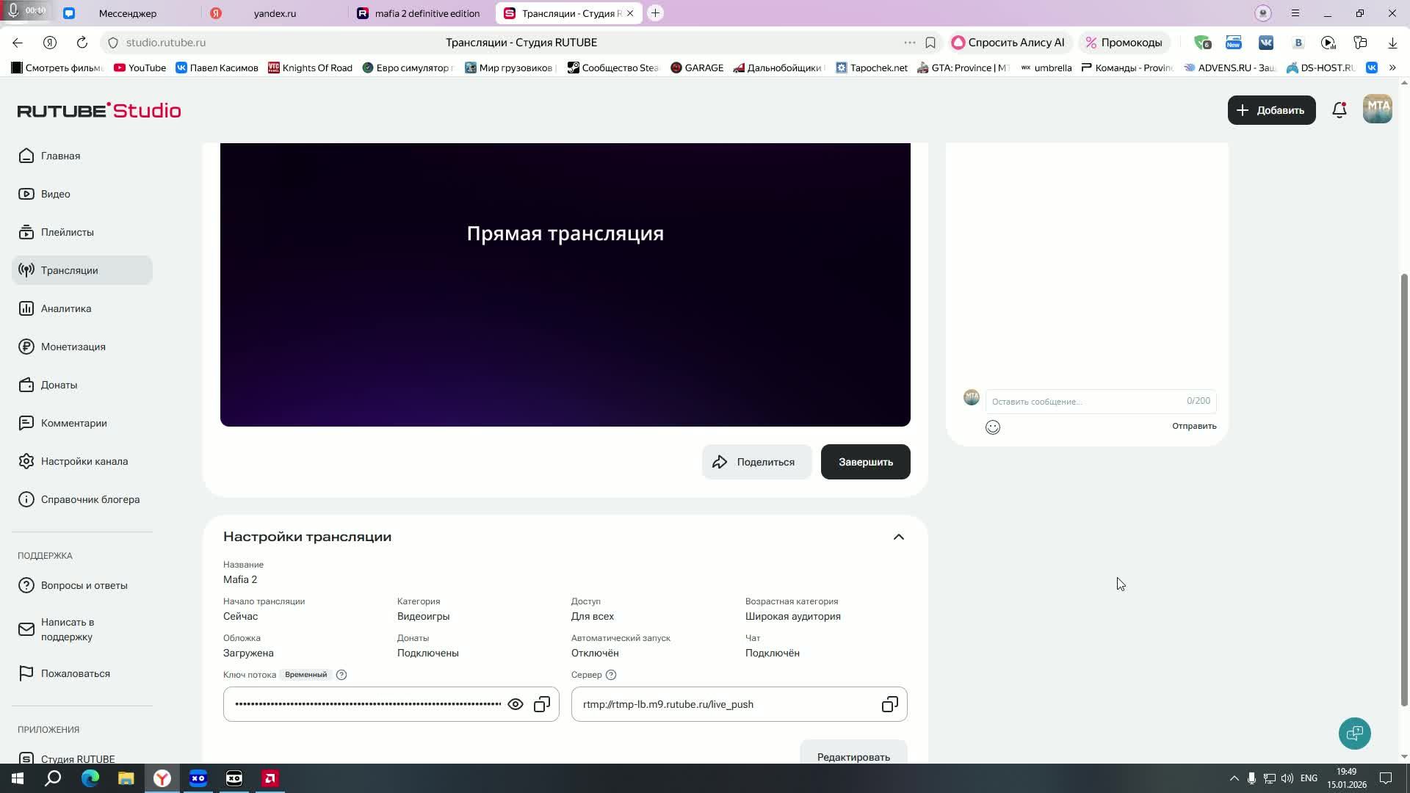Switch to the mafia 2 definitive edition tab
The height and width of the screenshot is (793, 1410).
426,13
